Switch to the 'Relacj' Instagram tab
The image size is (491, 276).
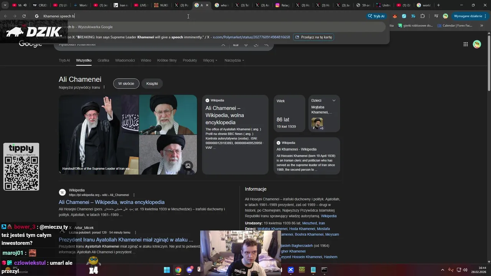point(282,5)
